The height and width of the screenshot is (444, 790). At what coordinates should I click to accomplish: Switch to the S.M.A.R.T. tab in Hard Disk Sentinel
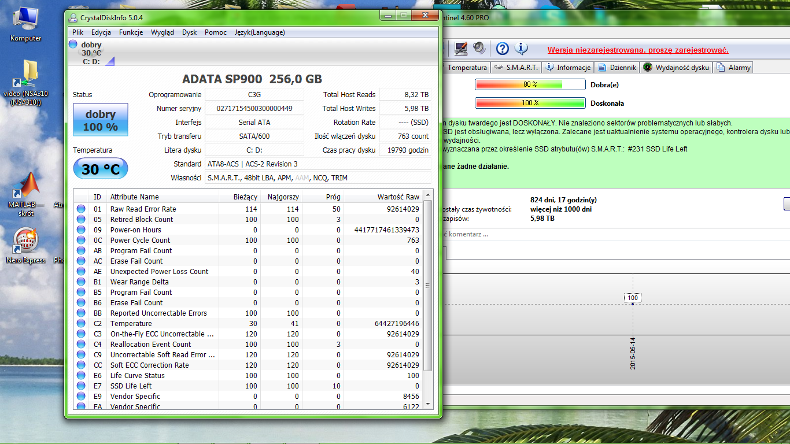[x=516, y=68]
